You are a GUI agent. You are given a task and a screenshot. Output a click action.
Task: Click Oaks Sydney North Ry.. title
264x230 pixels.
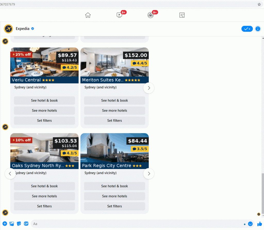point(38,166)
